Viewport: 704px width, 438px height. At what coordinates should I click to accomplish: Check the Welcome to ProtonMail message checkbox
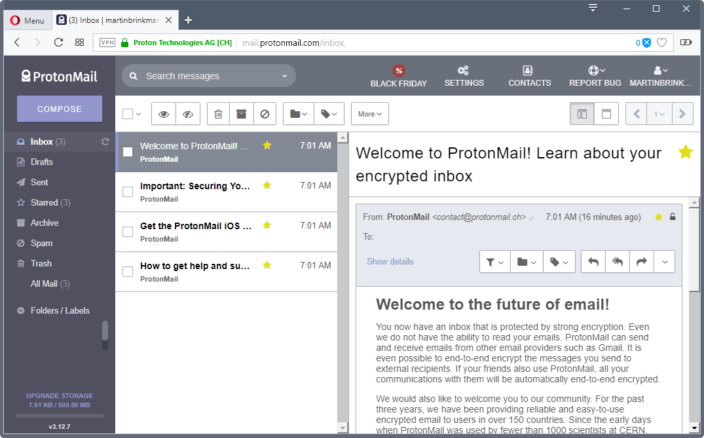tap(128, 152)
